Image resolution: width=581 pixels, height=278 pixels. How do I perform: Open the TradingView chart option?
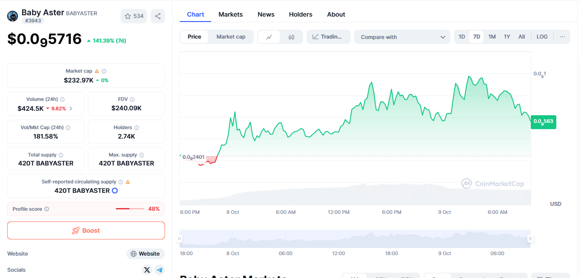[328, 37]
